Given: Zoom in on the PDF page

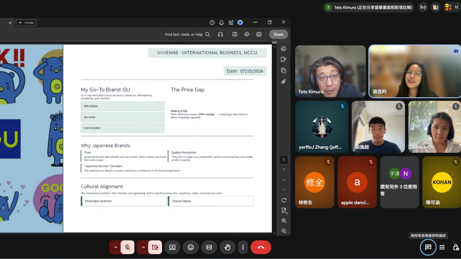Looking at the screenshot, I should click(284, 221).
